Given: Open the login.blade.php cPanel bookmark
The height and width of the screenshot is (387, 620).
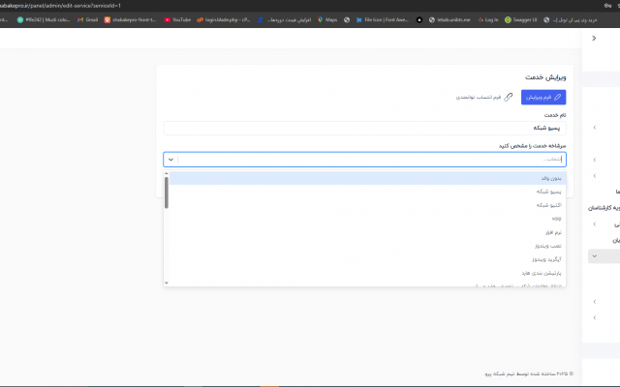Looking at the screenshot, I should (224, 19).
